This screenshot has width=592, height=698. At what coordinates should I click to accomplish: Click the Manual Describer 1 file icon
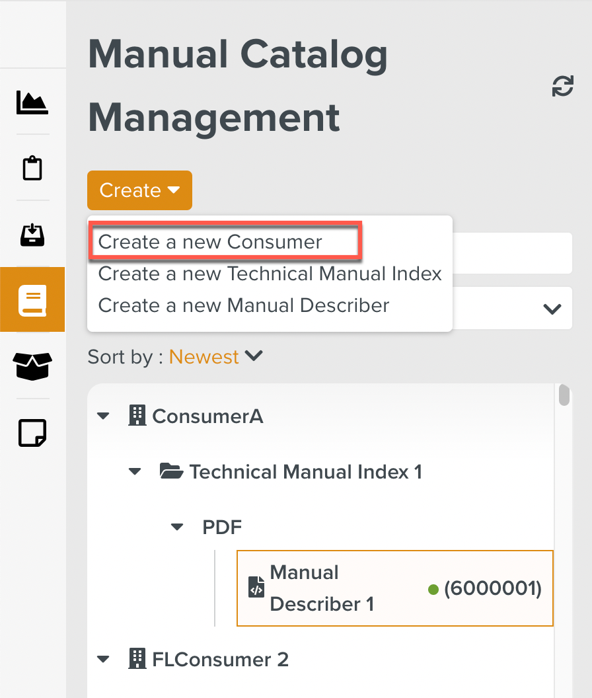point(256,588)
